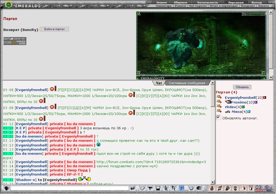Image resolution: width=276 pixels, height=194 pixels.
Task: Click the green health progress bar
Action: click(x=256, y=13)
